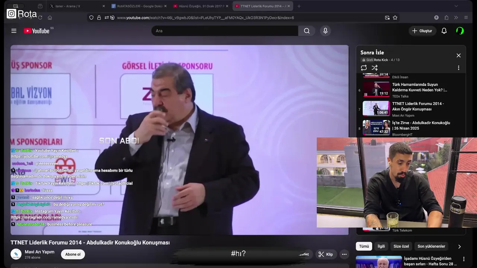Open the Mavi Arı Yapım channel avatar
Image resolution: width=477 pixels, height=268 pixels.
pos(16,254)
